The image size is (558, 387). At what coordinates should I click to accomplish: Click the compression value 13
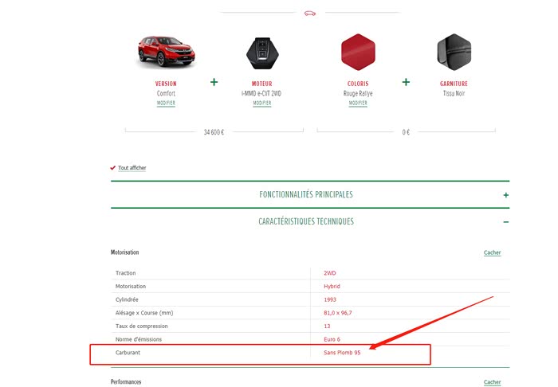point(327,326)
